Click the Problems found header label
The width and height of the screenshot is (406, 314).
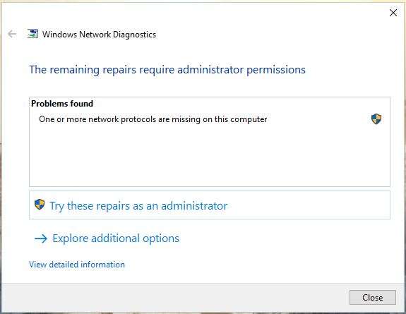click(x=62, y=104)
